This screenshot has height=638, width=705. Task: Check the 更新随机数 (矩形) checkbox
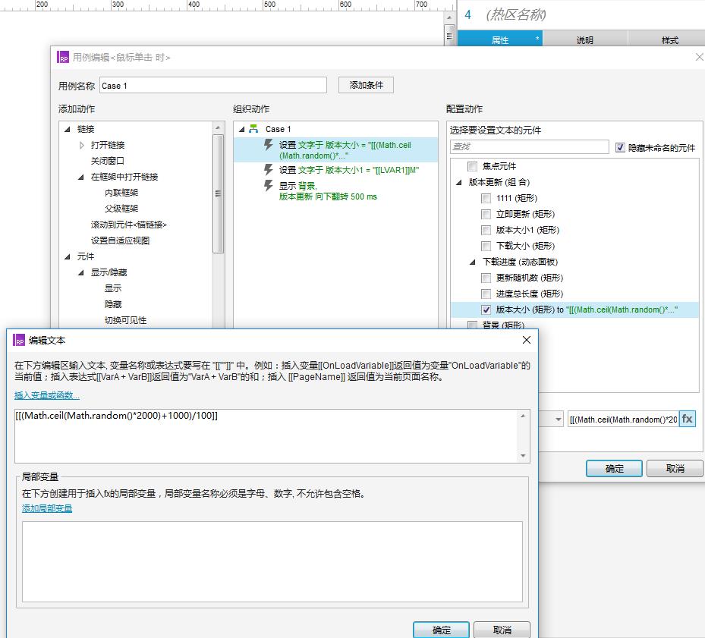486,278
